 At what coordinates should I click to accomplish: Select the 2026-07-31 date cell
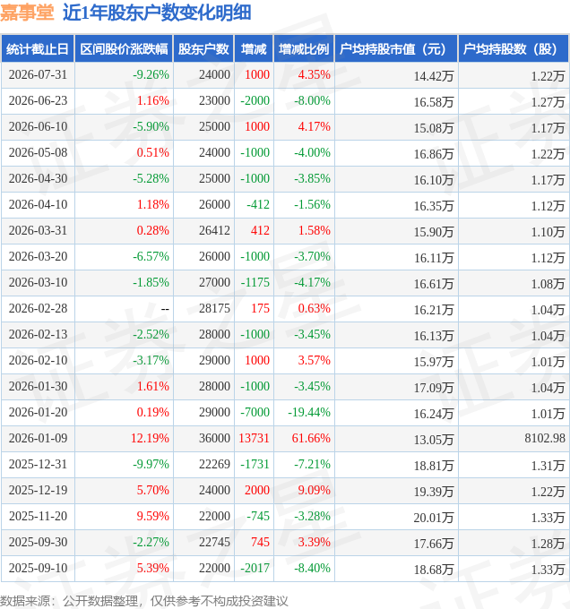coord(38,74)
